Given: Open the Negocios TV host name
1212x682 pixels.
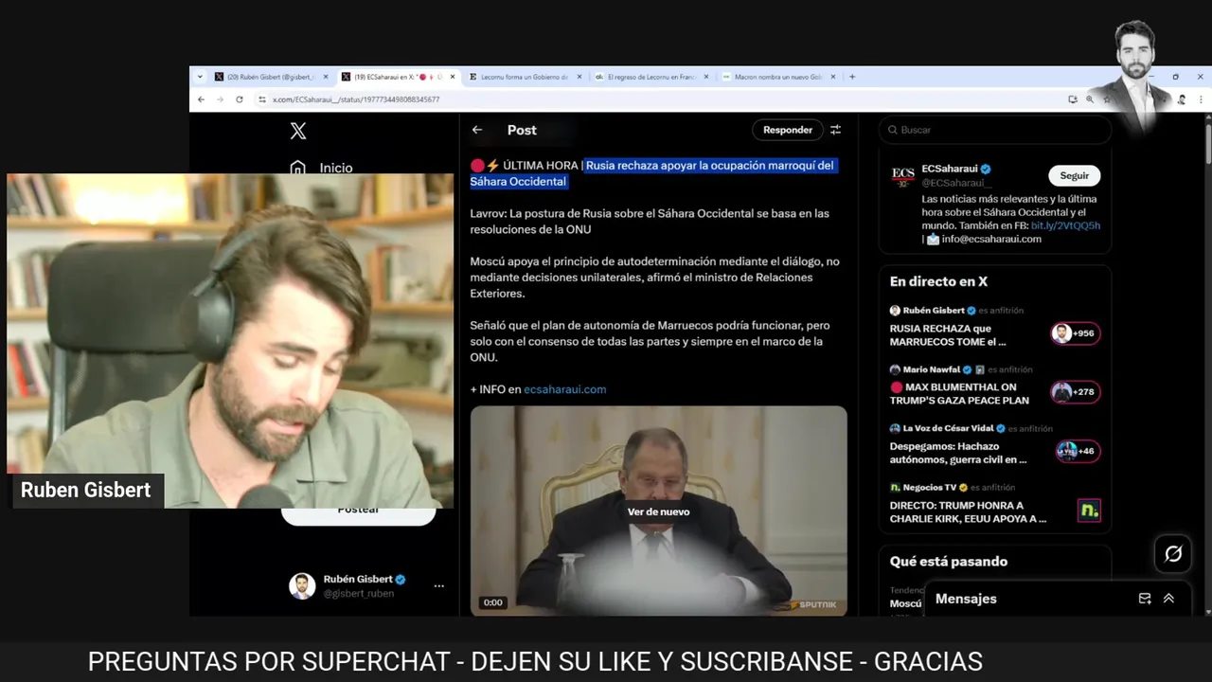Looking at the screenshot, I should tap(929, 487).
